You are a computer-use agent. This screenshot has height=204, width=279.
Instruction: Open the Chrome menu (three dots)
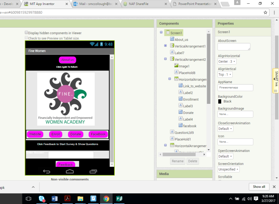coord(274,12)
